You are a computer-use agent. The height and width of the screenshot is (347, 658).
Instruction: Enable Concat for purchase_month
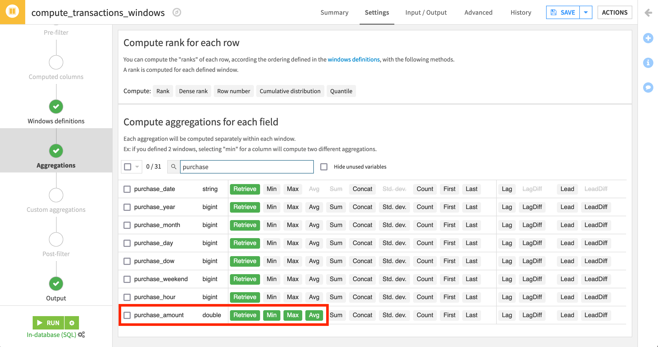[x=362, y=225]
